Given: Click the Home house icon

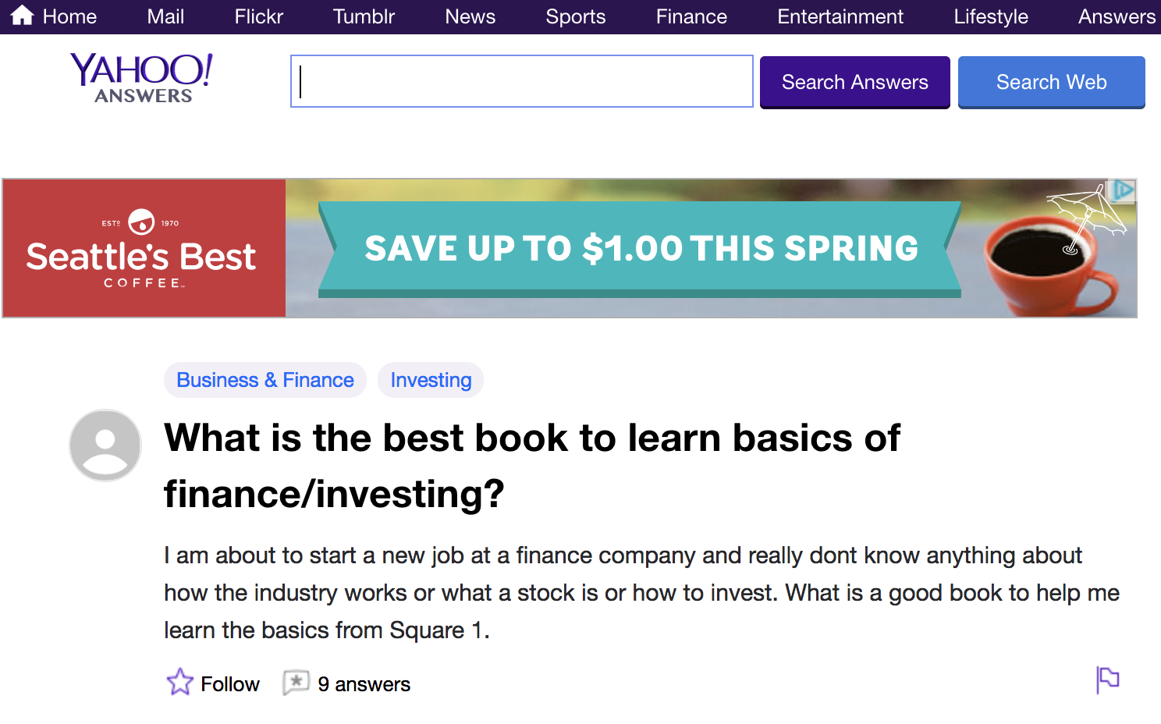Looking at the screenshot, I should pos(22,16).
